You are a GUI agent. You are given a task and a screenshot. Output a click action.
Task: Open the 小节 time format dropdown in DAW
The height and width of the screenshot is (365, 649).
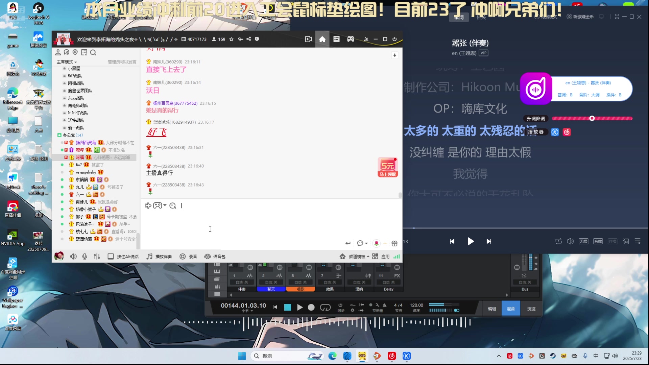(x=247, y=311)
